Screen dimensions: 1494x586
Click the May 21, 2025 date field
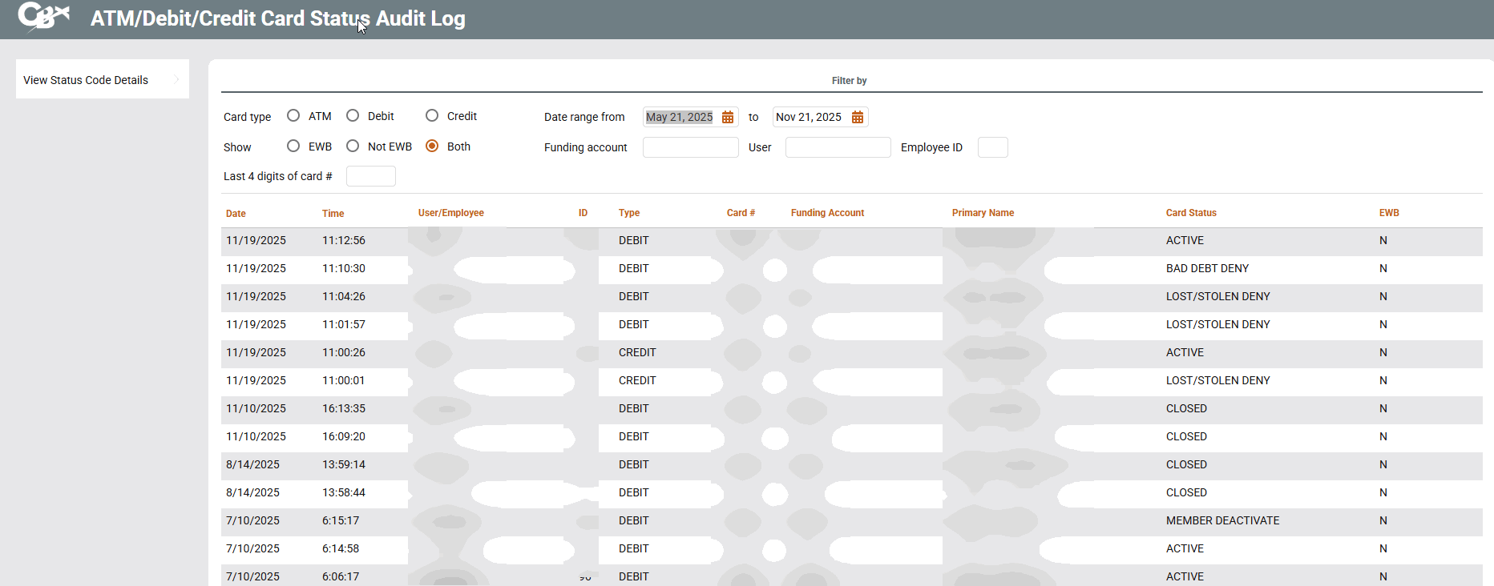[679, 118]
